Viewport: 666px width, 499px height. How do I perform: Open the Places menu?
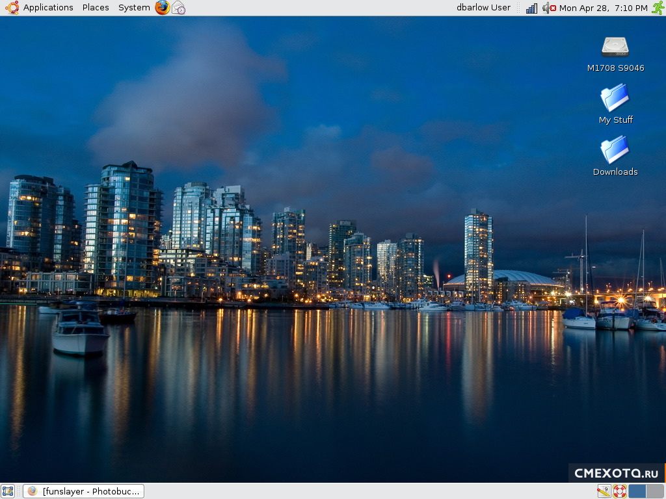(96, 8)
